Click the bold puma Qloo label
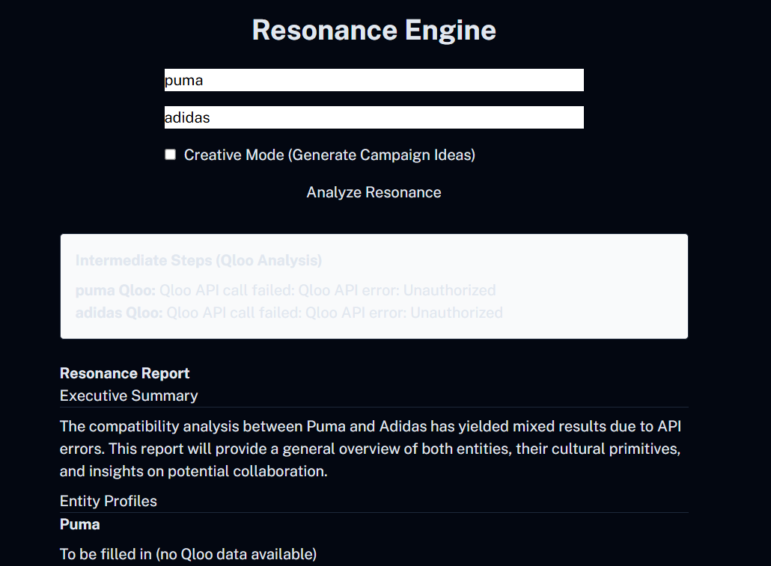The image size is (771, 566). coord(115,290)
